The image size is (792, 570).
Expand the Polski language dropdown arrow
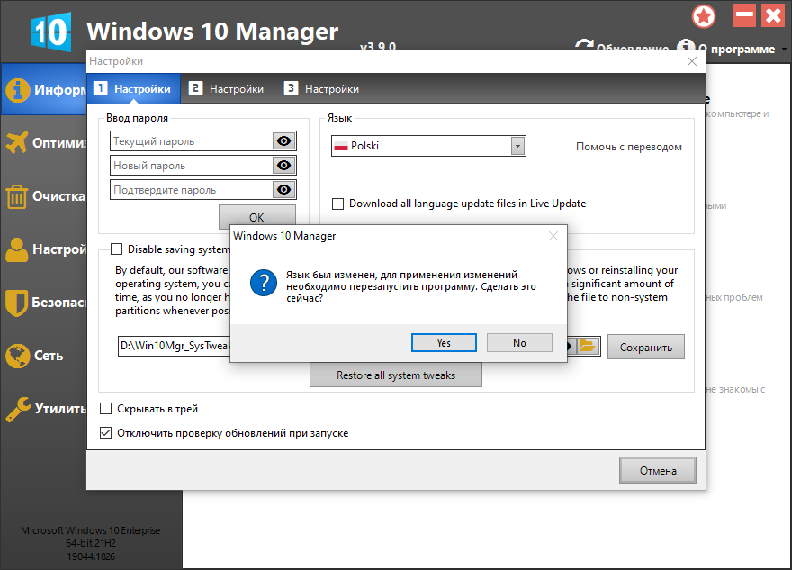click(x=517, y=146)
